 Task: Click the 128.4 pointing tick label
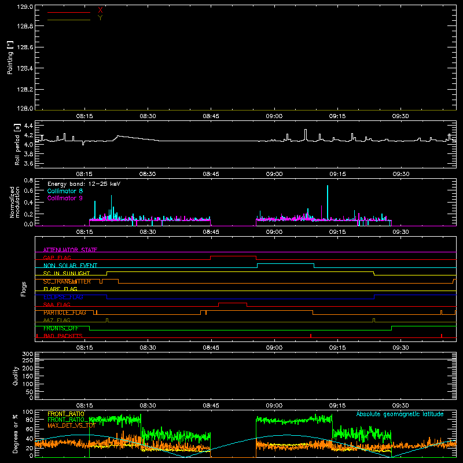[x=25, y=68]
